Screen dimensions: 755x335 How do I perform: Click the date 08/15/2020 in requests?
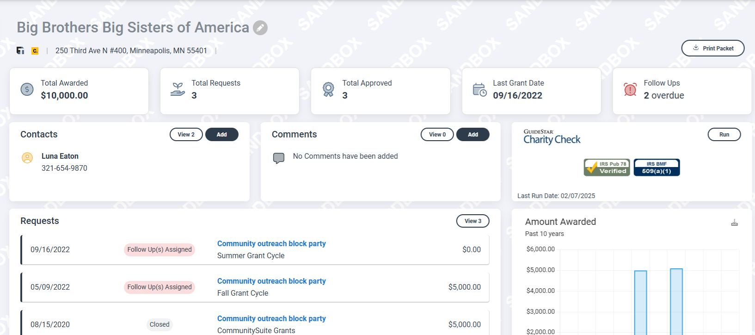coord(50,324)
